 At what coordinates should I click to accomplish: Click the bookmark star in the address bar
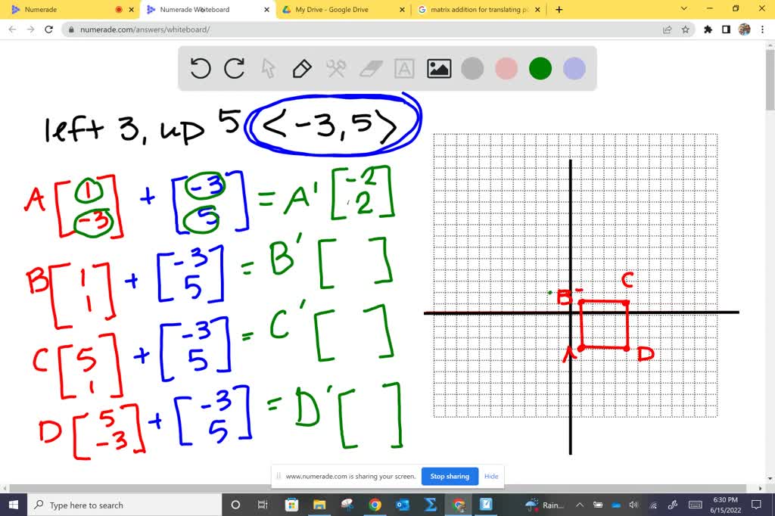point(685,30)
